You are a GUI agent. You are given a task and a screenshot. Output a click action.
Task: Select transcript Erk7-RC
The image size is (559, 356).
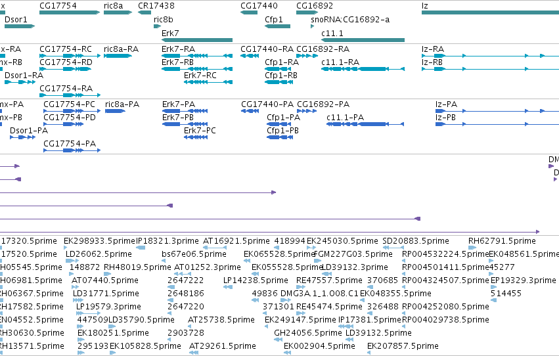pyautogui.click(x=208, y=82)
